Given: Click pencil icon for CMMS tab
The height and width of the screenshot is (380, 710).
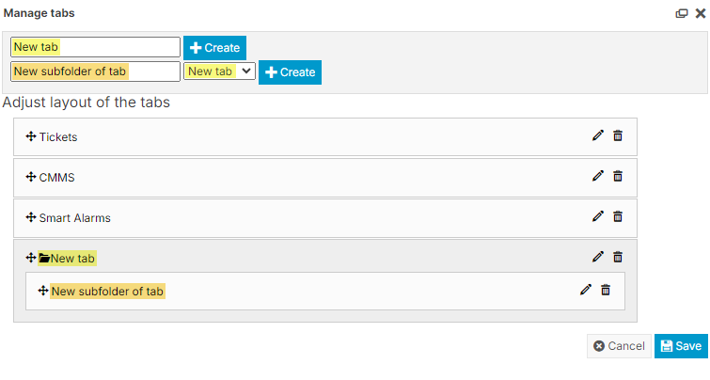Looking at the screenshot, I should point(597,176).
